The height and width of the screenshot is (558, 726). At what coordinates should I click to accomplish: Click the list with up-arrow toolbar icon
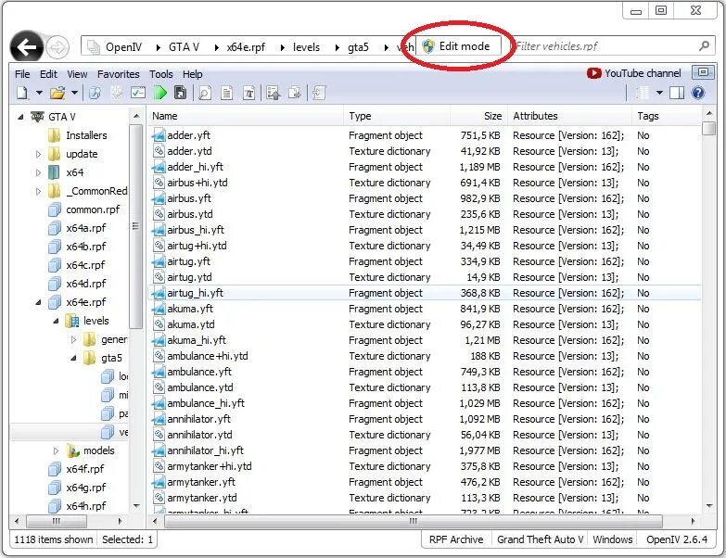274,93
